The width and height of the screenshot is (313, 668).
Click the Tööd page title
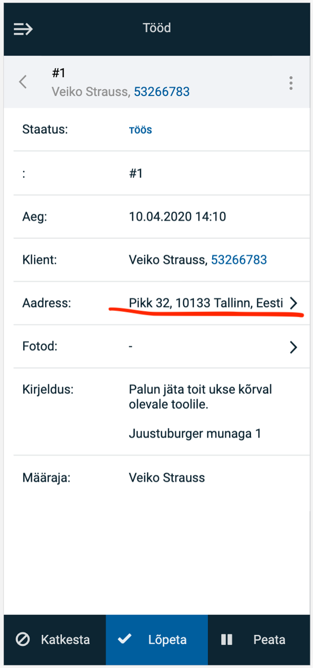click(156, 28)
